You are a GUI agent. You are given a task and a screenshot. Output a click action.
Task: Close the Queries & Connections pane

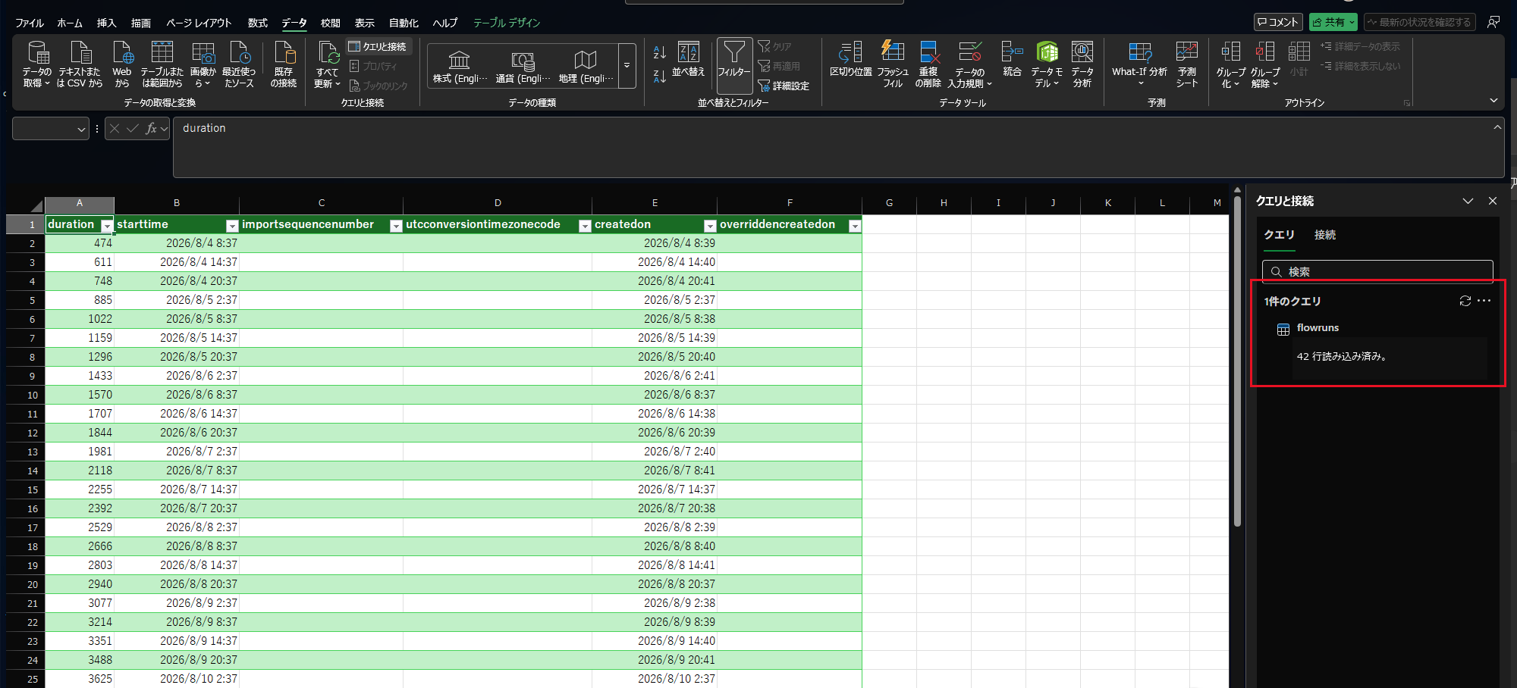click(1493, 201)
